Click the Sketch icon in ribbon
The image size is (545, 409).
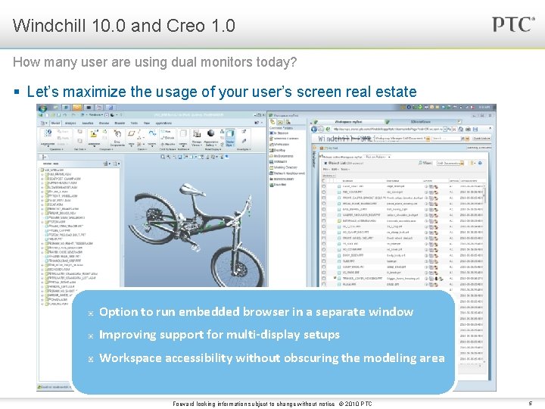[152, 133]
